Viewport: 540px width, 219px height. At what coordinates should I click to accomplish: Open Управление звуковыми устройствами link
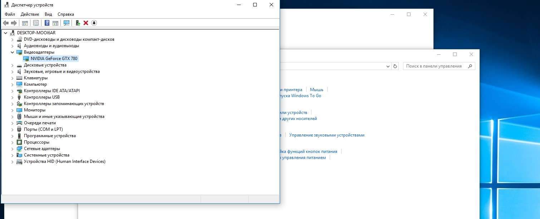[x=327, y=135]
